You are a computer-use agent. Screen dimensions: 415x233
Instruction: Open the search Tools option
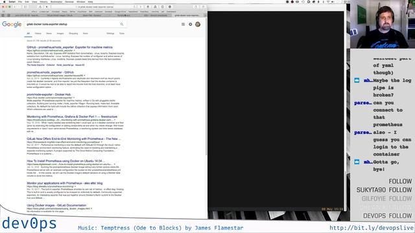(x=122, y=34)
